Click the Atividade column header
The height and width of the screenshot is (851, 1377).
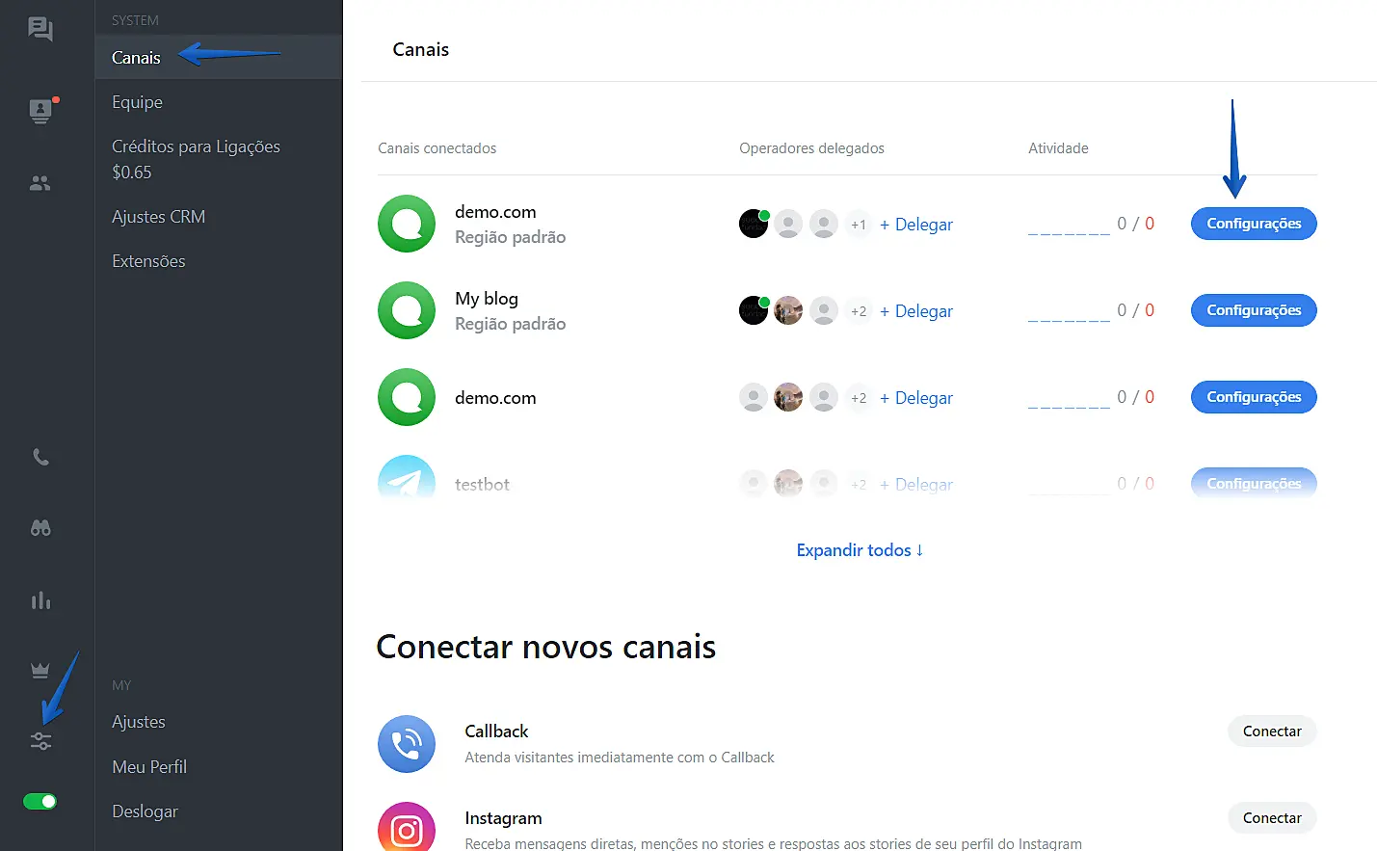click(x=1058, y=148)
